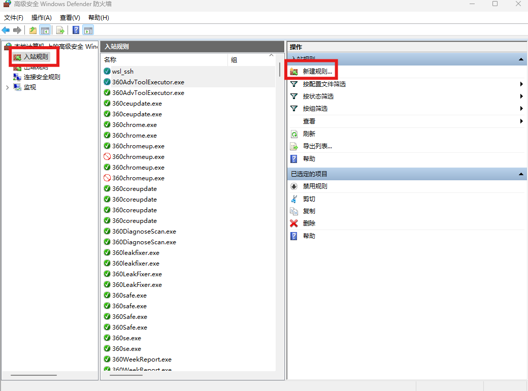Click the rule list horizontal scrollbar thumb
The image size is (528, 391).
click(126, 375)
